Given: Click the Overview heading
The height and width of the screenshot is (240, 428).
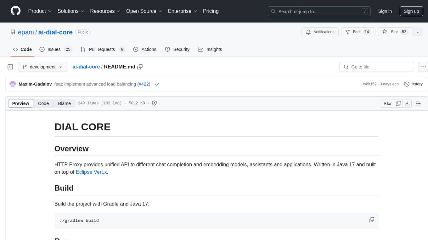Looking at the screenshot, I should (x=71, y=149).
